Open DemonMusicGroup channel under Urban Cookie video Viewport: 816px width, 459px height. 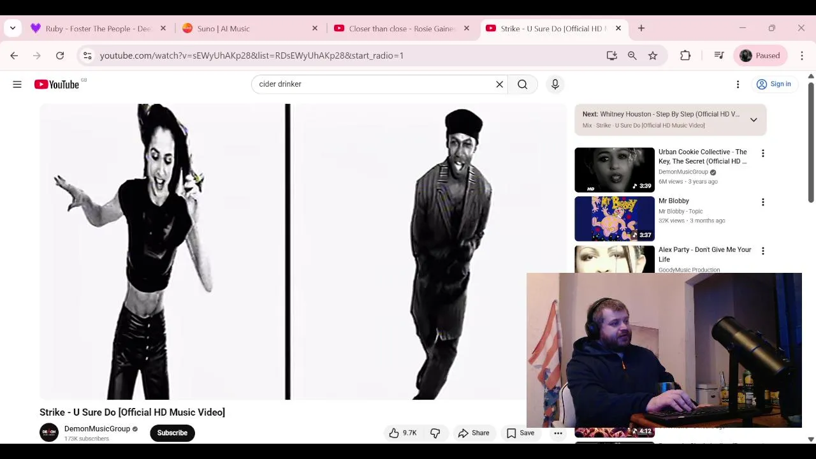point(683,172)
